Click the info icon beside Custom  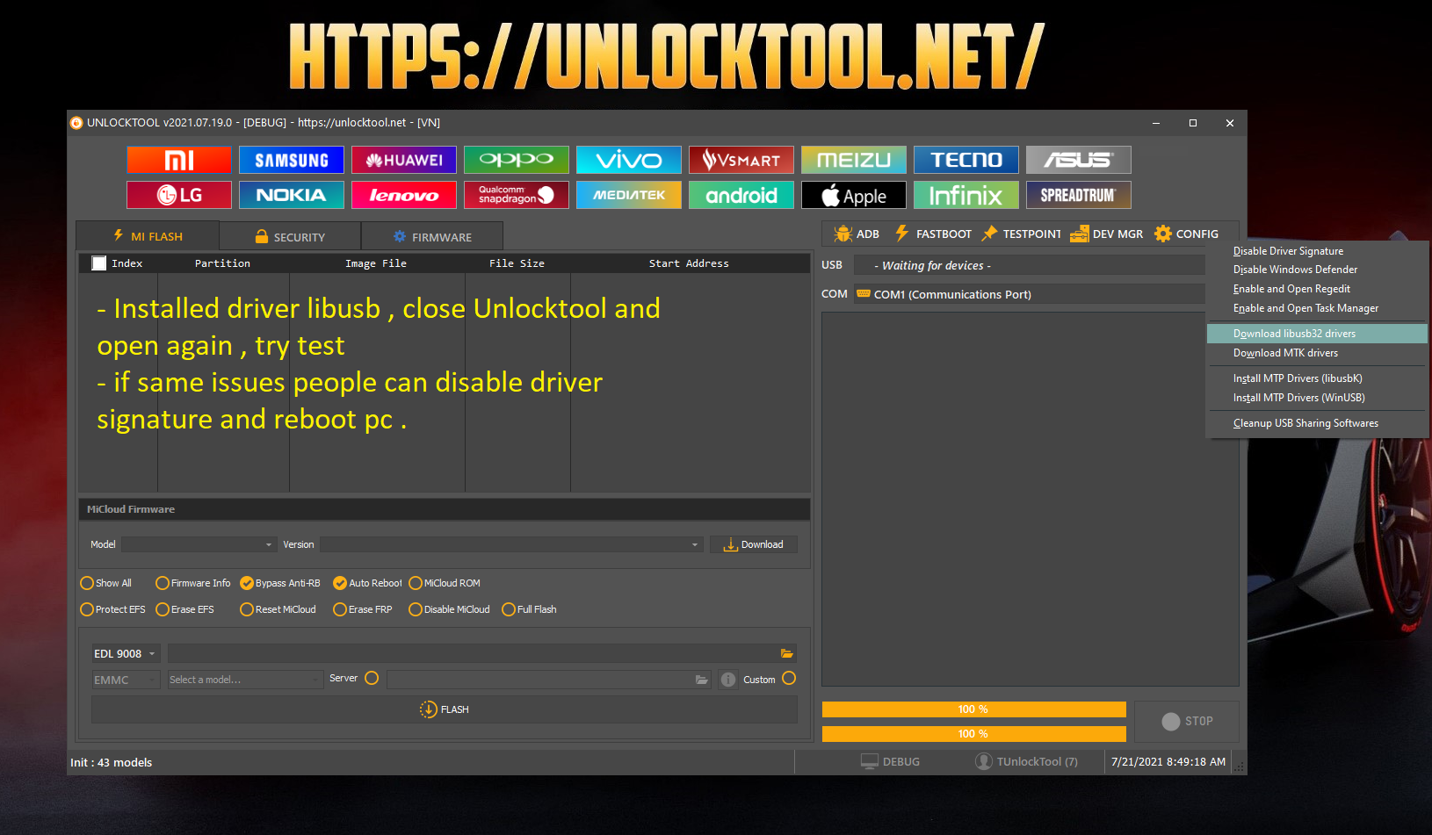(x=728, y=680)
